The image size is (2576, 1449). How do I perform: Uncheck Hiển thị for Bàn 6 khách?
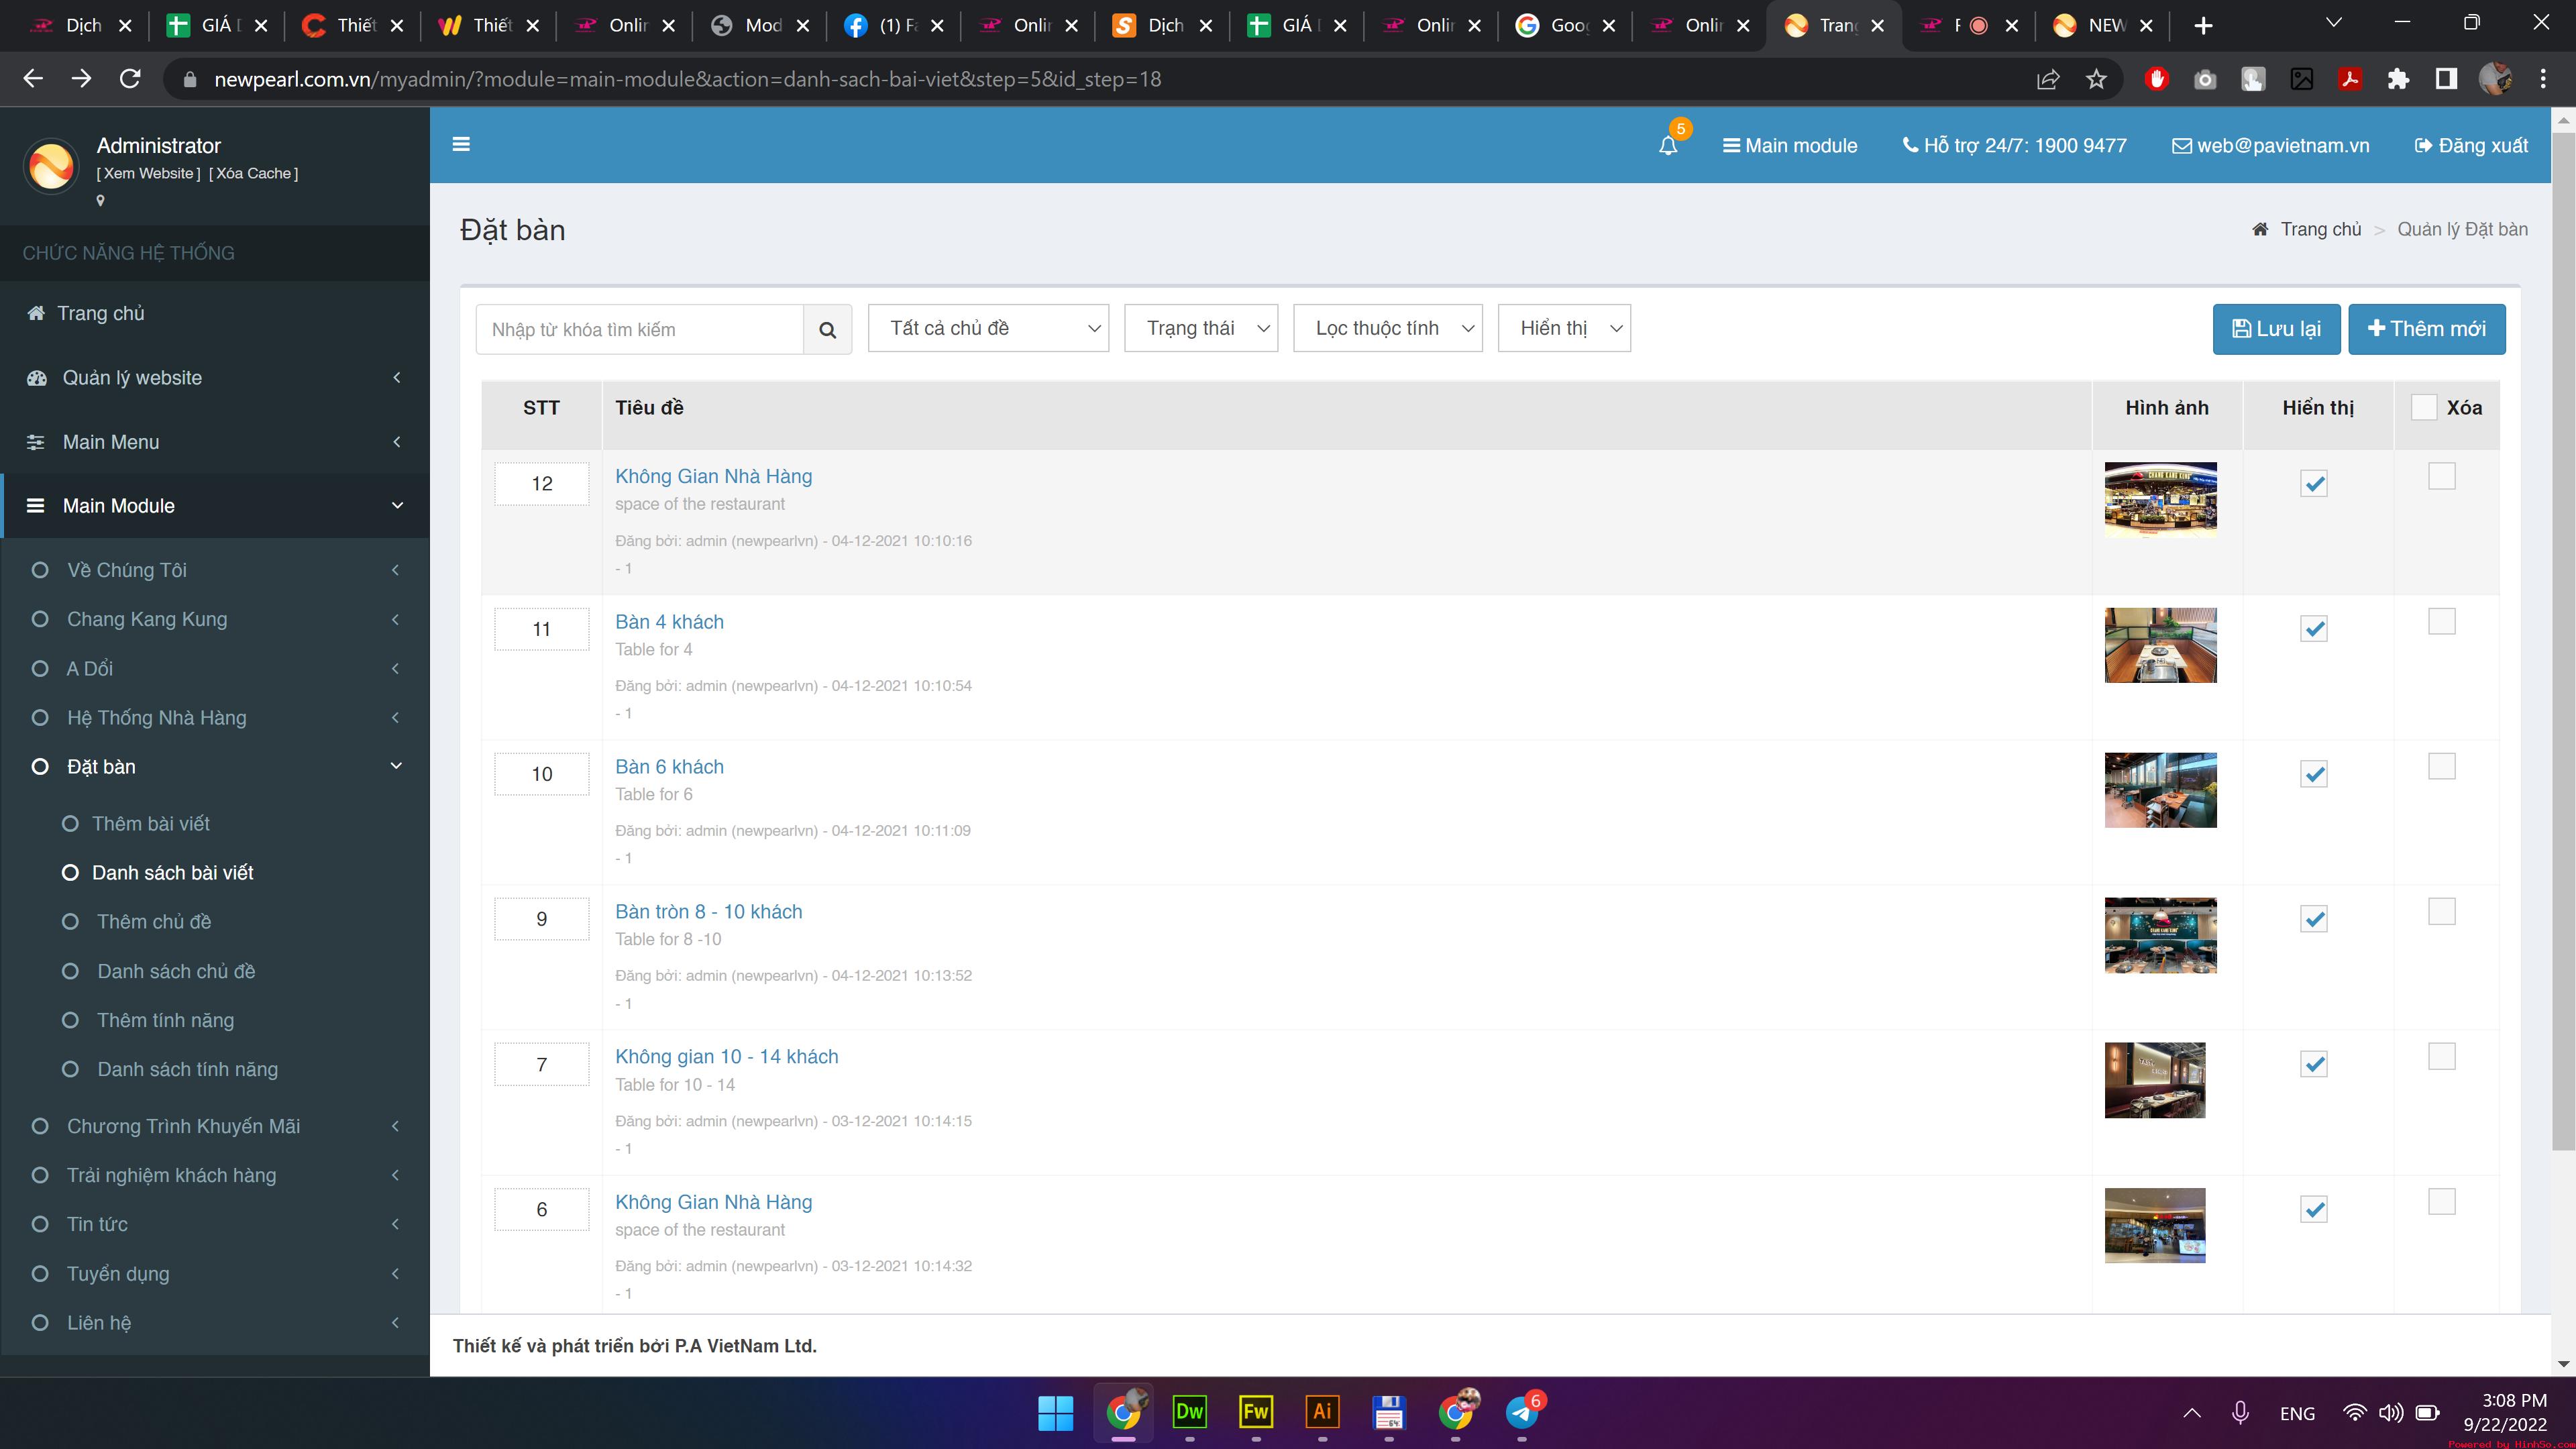pyautogui.click(x=2314, y=774)
